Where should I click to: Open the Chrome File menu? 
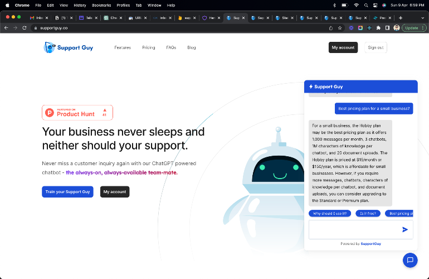[x=38, y=5]
